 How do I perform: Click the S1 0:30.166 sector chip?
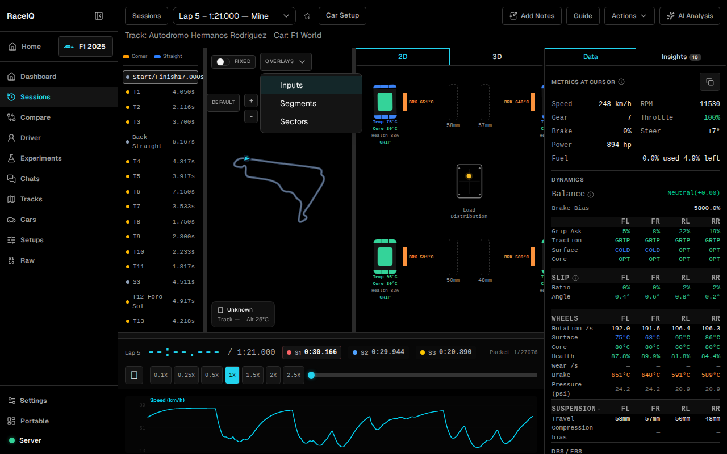[x=312, y=352]
